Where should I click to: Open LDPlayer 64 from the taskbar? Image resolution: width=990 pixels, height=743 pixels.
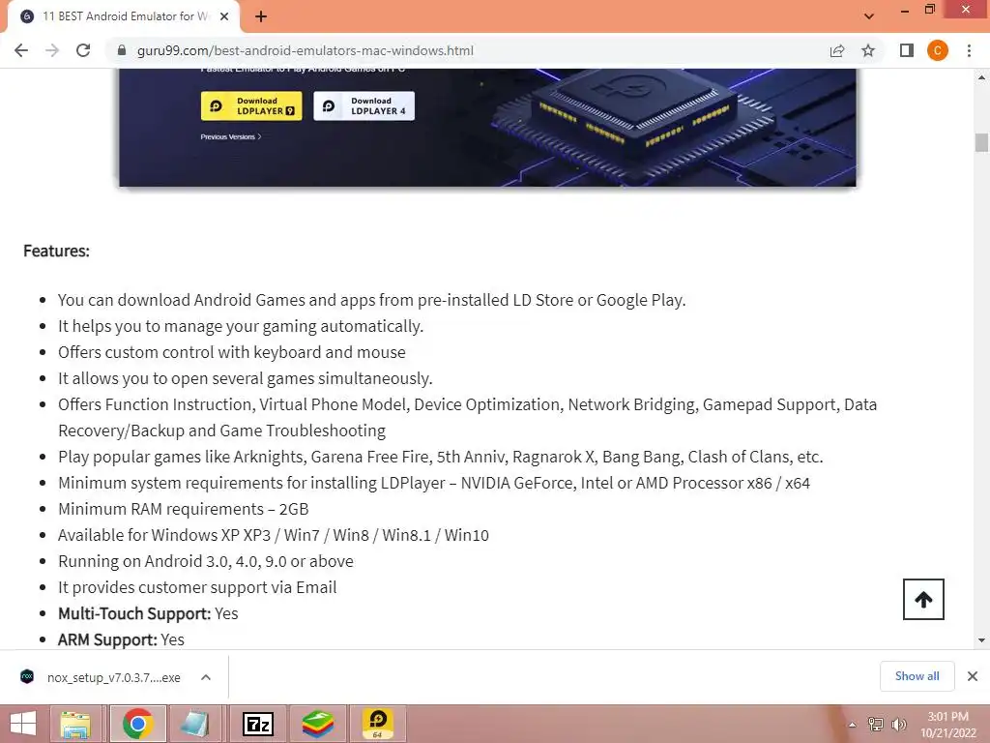pos(378,724)
